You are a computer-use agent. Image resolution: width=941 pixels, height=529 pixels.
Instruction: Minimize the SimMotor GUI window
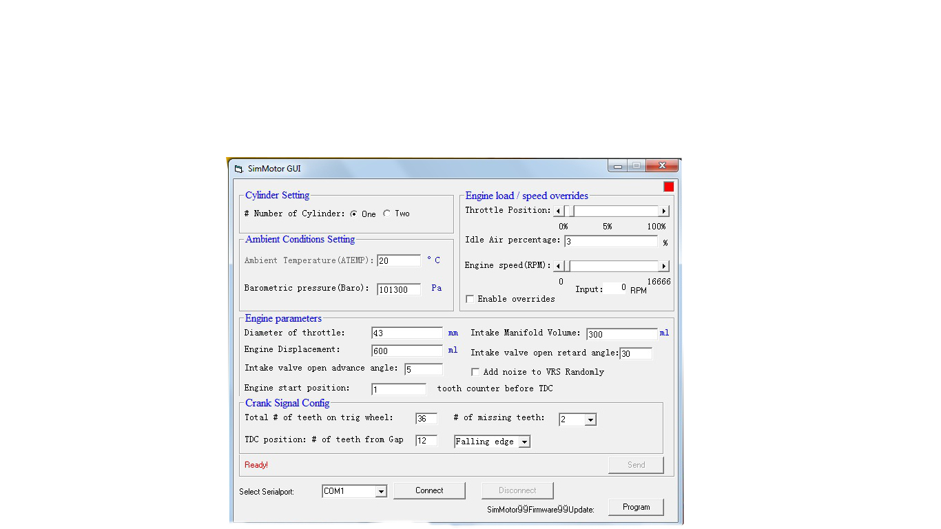(618, 166)
